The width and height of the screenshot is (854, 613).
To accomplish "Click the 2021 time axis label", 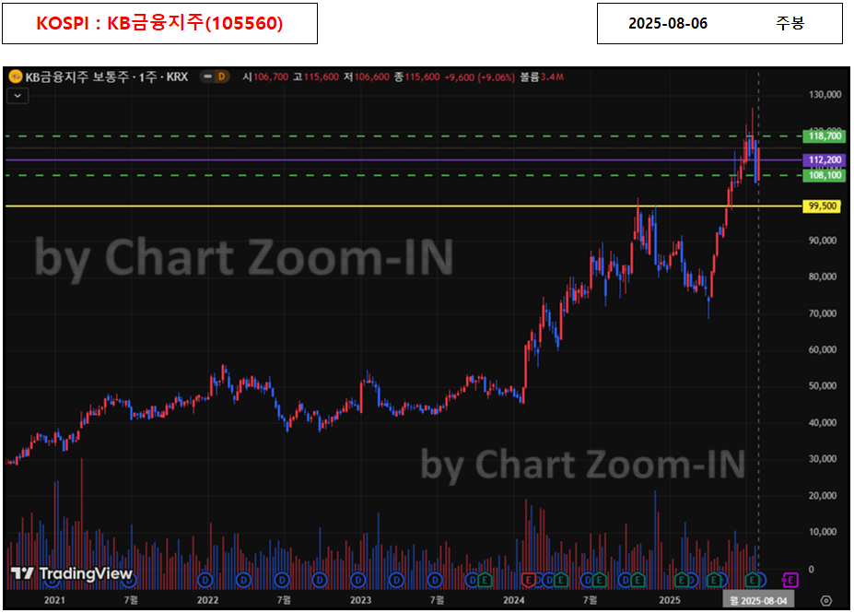I will [54, 600].
